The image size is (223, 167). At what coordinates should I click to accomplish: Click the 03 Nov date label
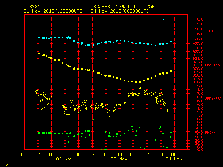tap(119, 159)
